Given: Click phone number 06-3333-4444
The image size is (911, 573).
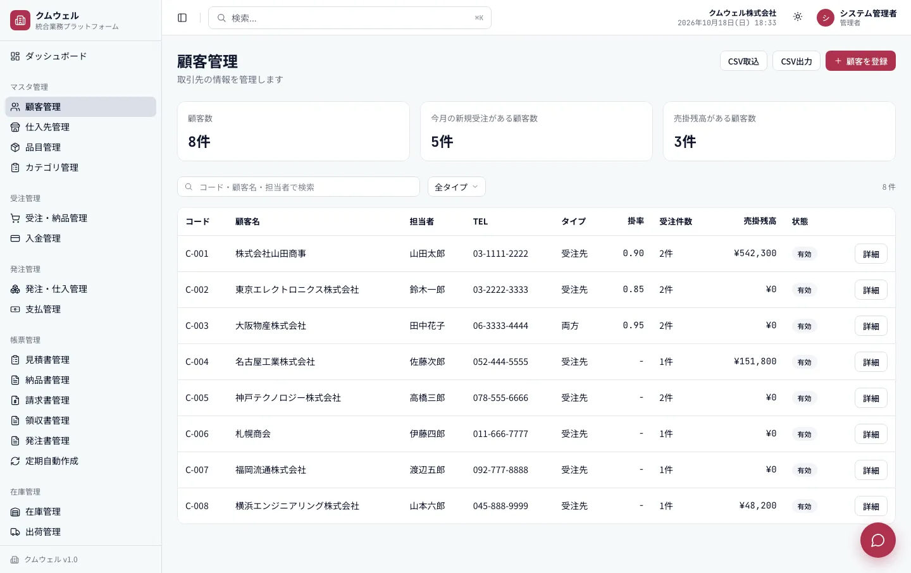Looking at the screenshot, I should tap(500, 326).
